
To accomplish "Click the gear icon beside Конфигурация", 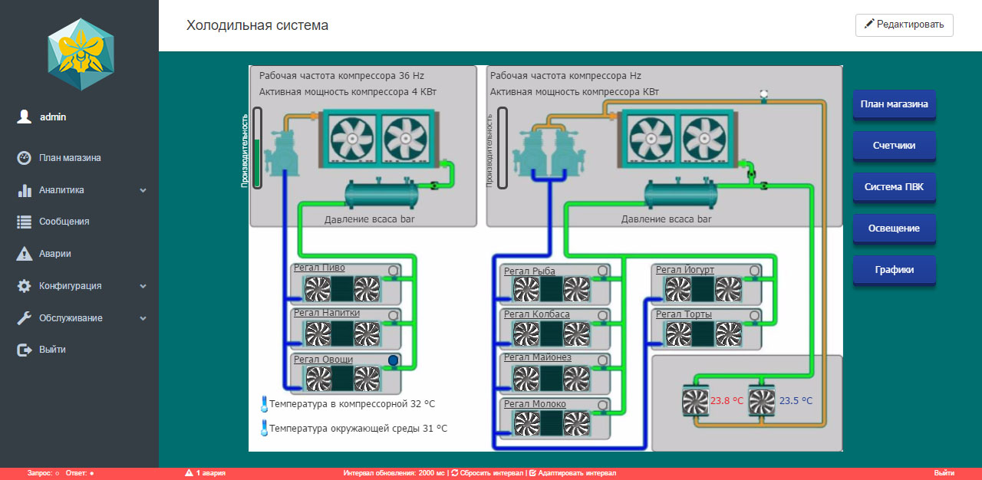I will tap(24, 286).
